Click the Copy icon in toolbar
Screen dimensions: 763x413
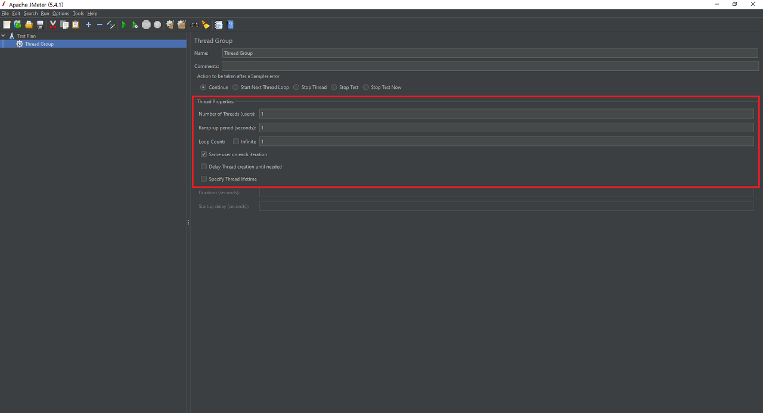click(x=64, y=24)
